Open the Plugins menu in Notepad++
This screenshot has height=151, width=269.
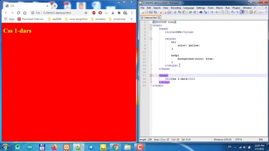(x=236, y=8)
